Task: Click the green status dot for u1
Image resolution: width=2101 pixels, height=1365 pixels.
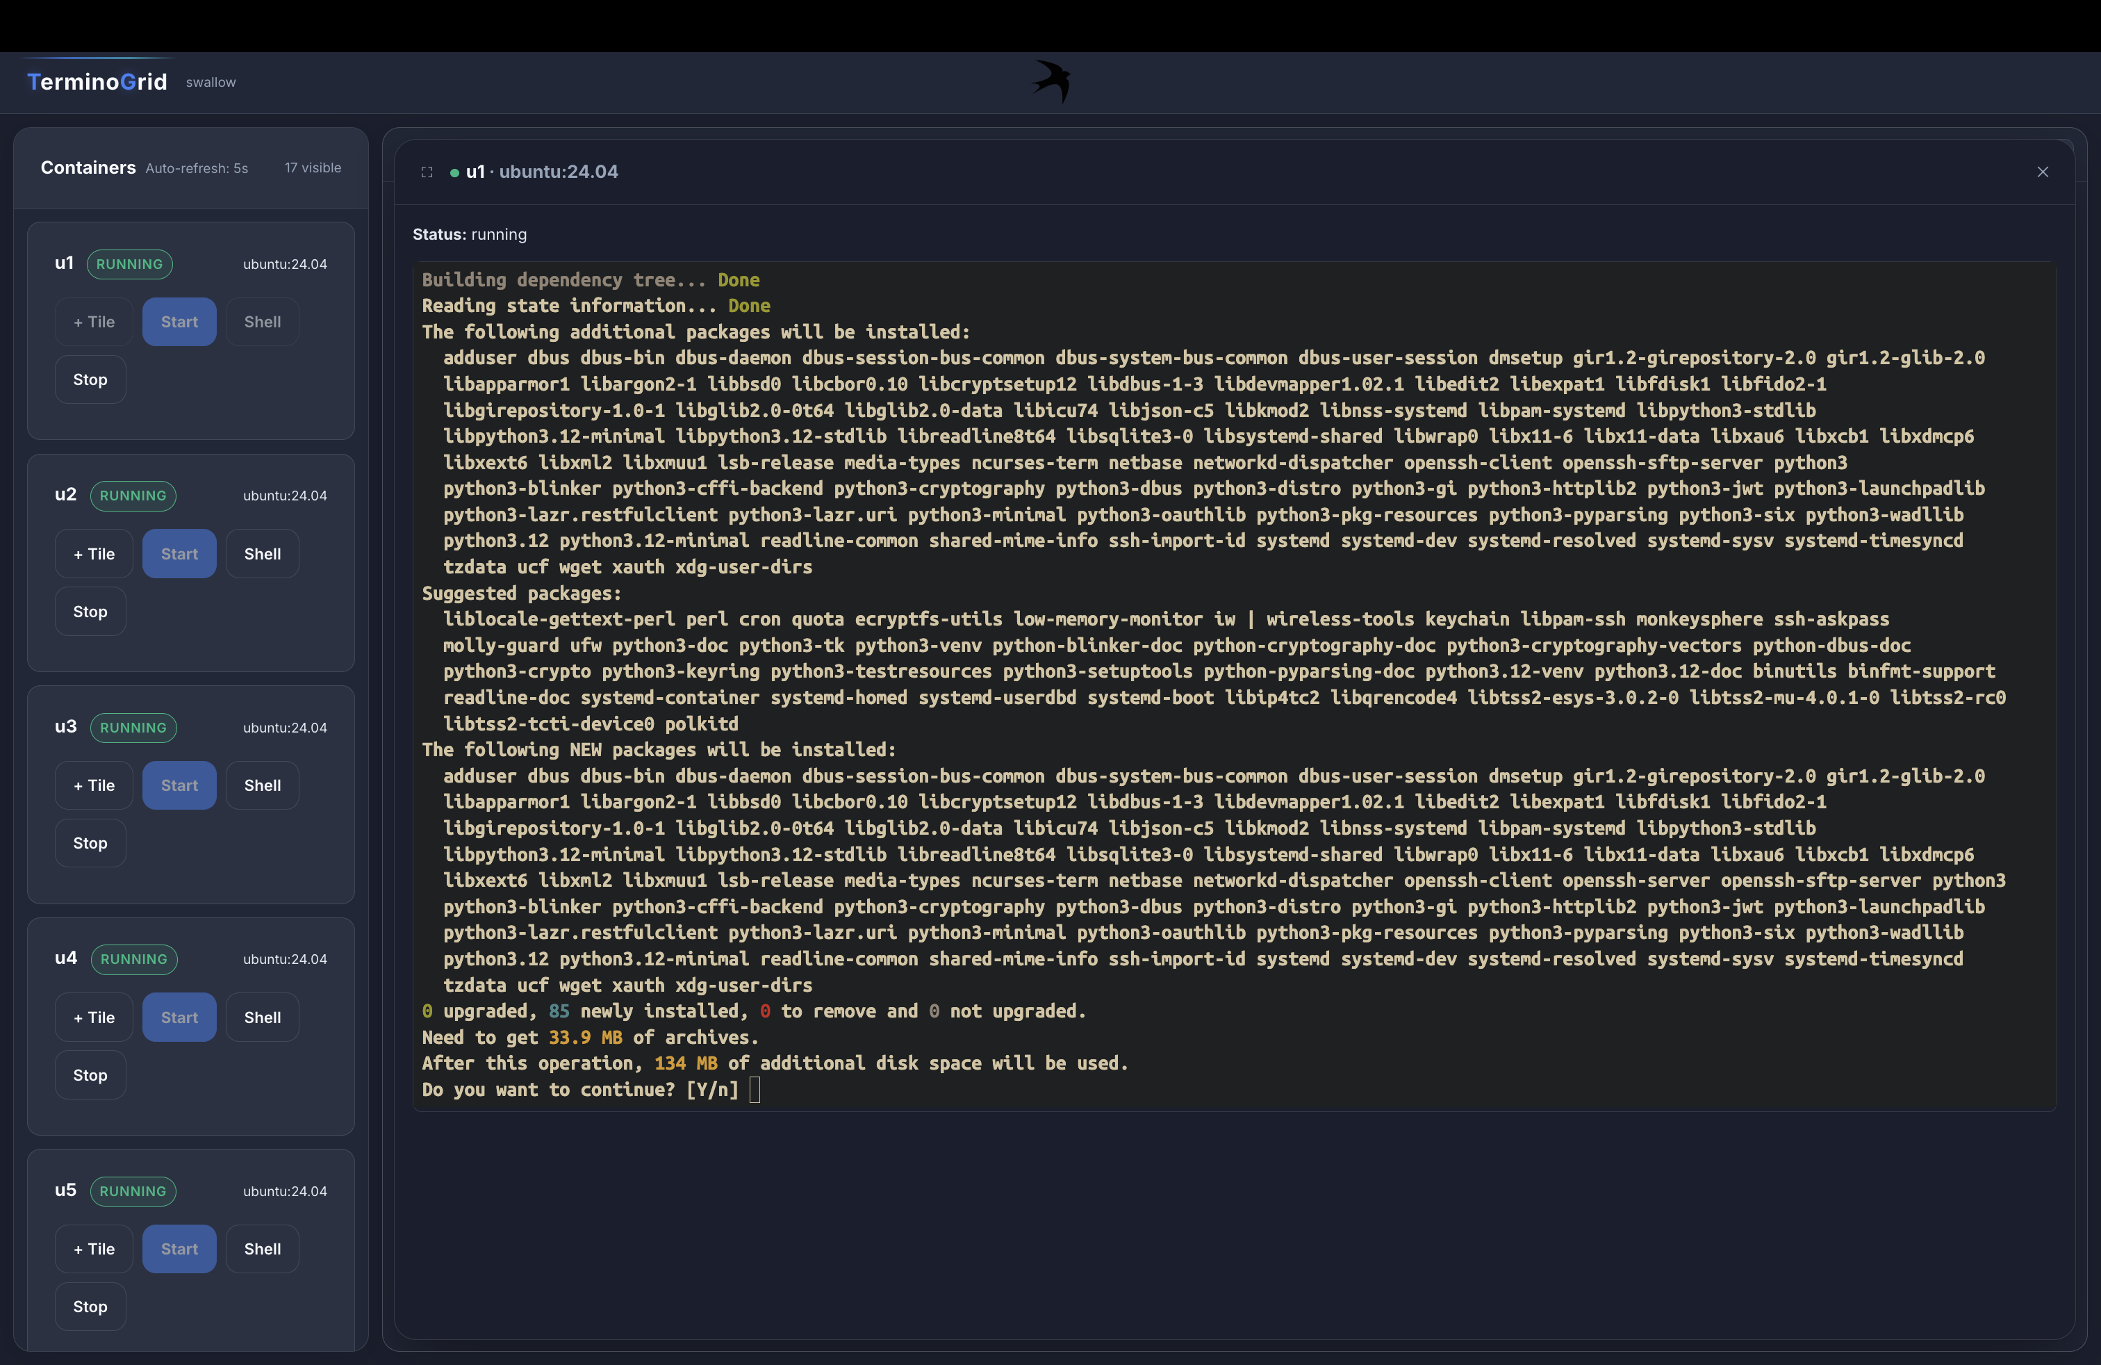Action: [x=454, y=173]
